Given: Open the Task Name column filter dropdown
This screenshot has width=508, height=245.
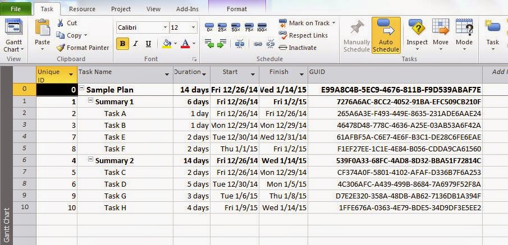Looking at the screenshot, I should click(x=167, y=75).
